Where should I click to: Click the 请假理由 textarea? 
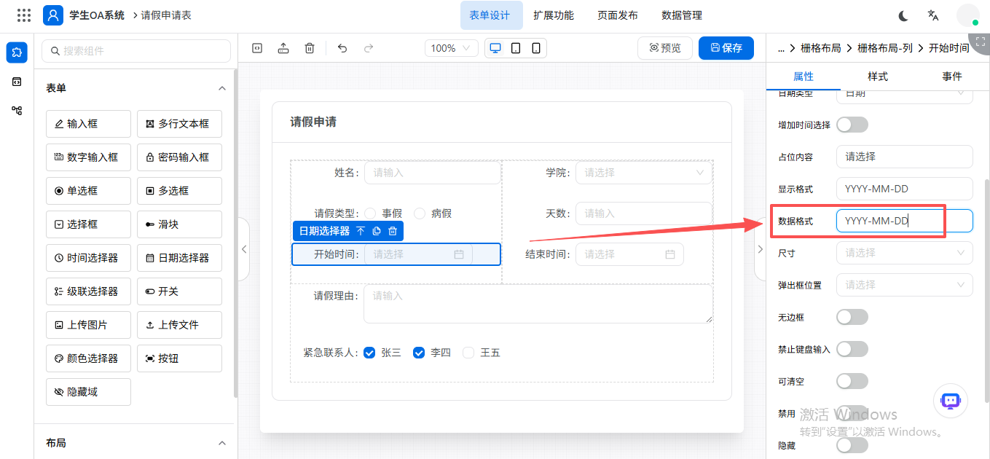(x=538, y=303)
